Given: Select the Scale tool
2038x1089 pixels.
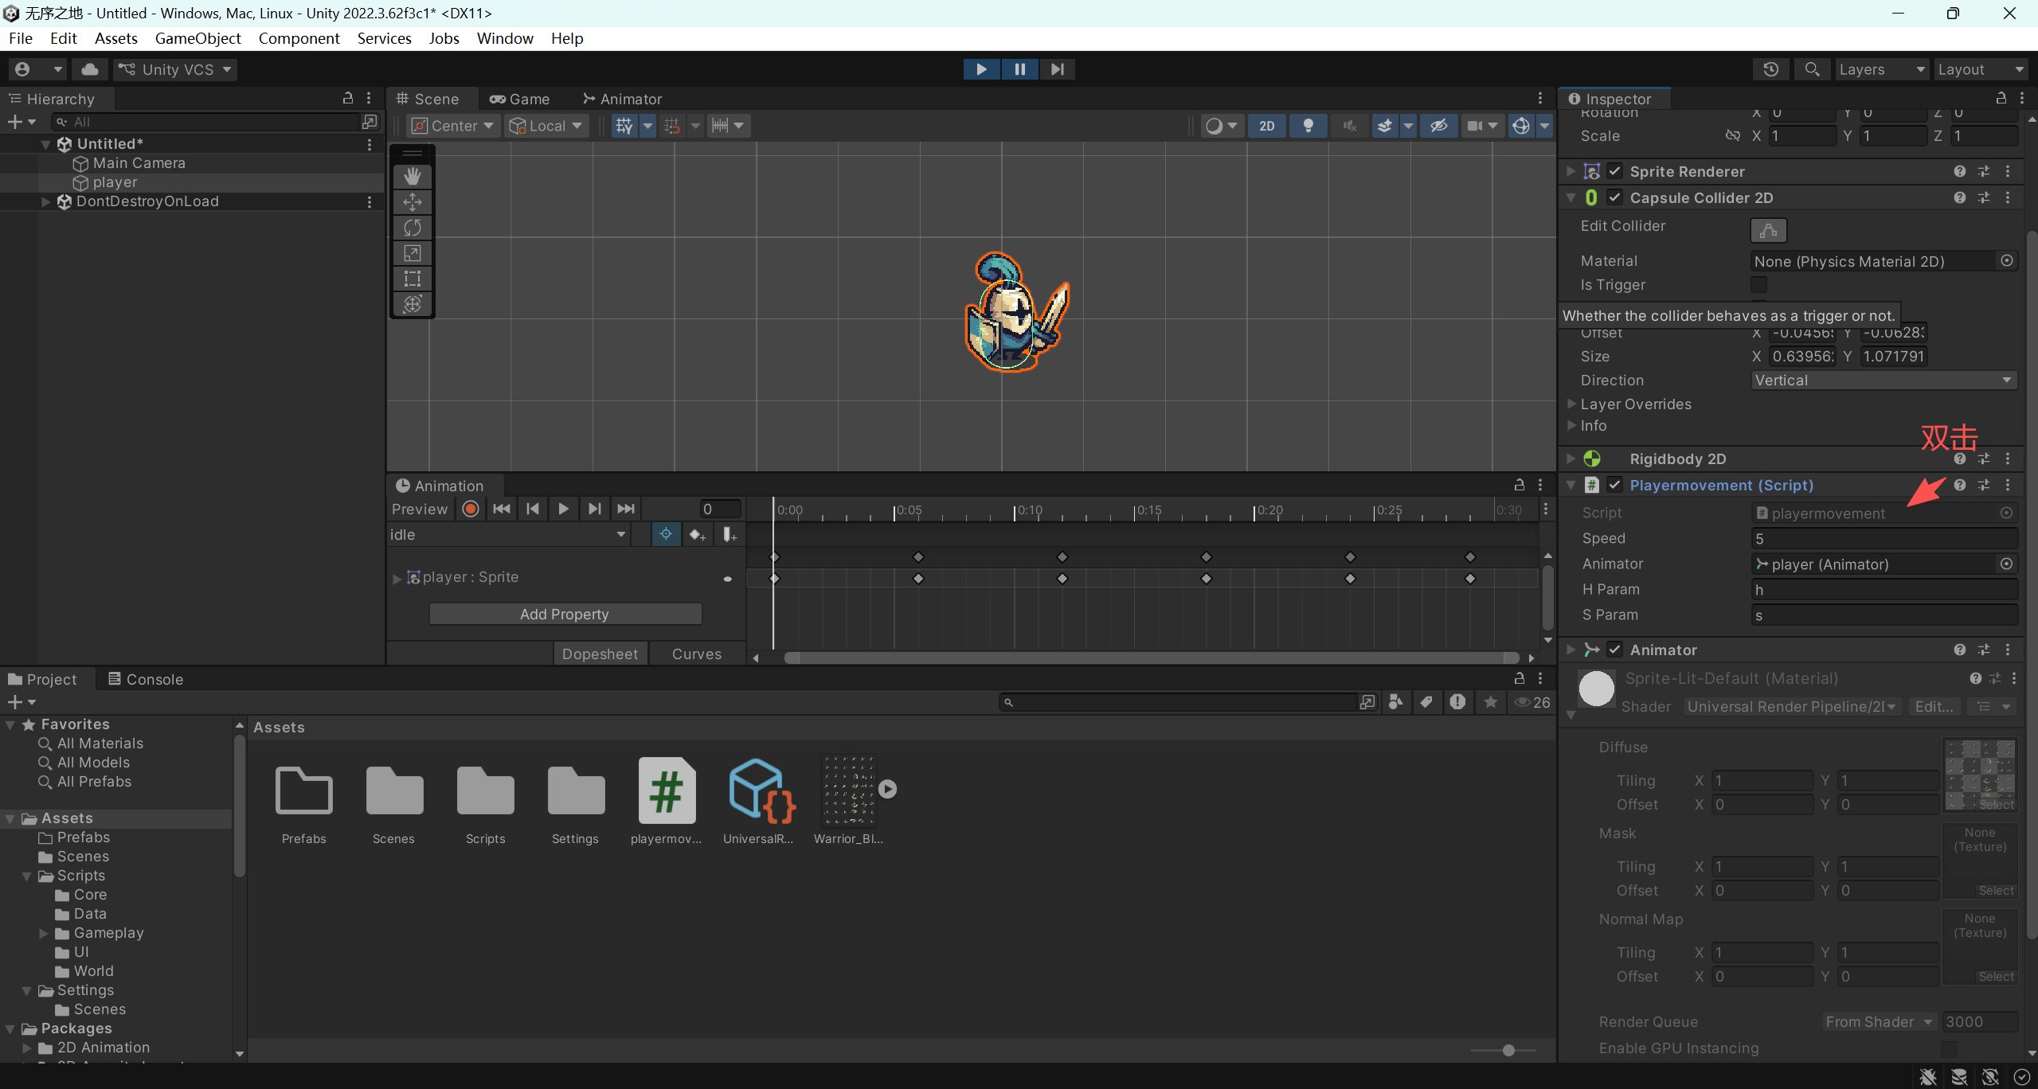Looking at the screenshot, I should point(412,253).
